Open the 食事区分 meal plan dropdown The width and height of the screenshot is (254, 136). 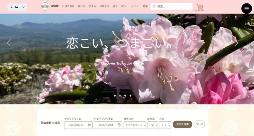[x=134, y=125]
